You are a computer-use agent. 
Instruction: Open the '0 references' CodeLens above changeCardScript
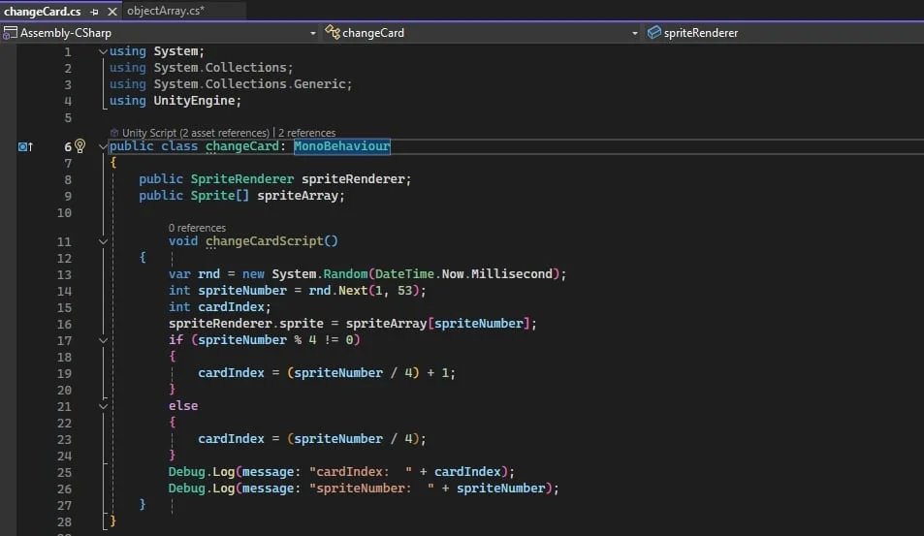197,228
